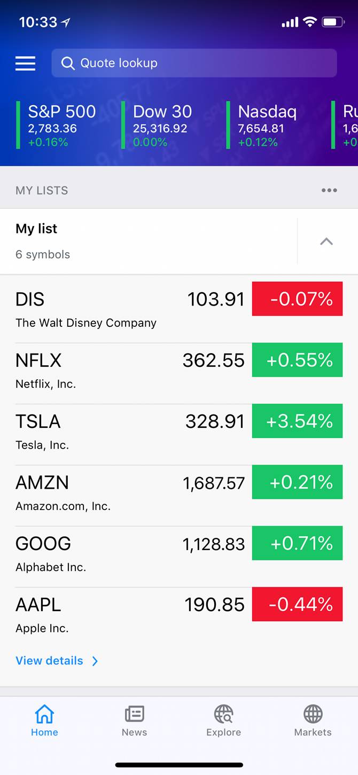The width and height of the screenshot is (358, 775).
Task: Open the View details link
Action: 49,661
